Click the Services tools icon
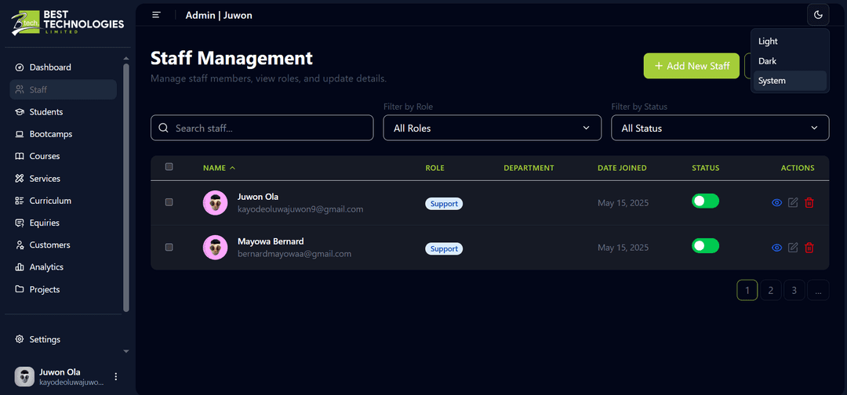Screen dimensions: 847x395 point(20,178)
